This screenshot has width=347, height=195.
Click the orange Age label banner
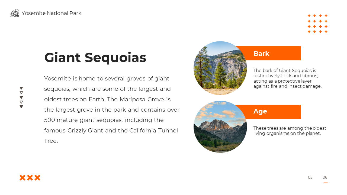(268, 112)
